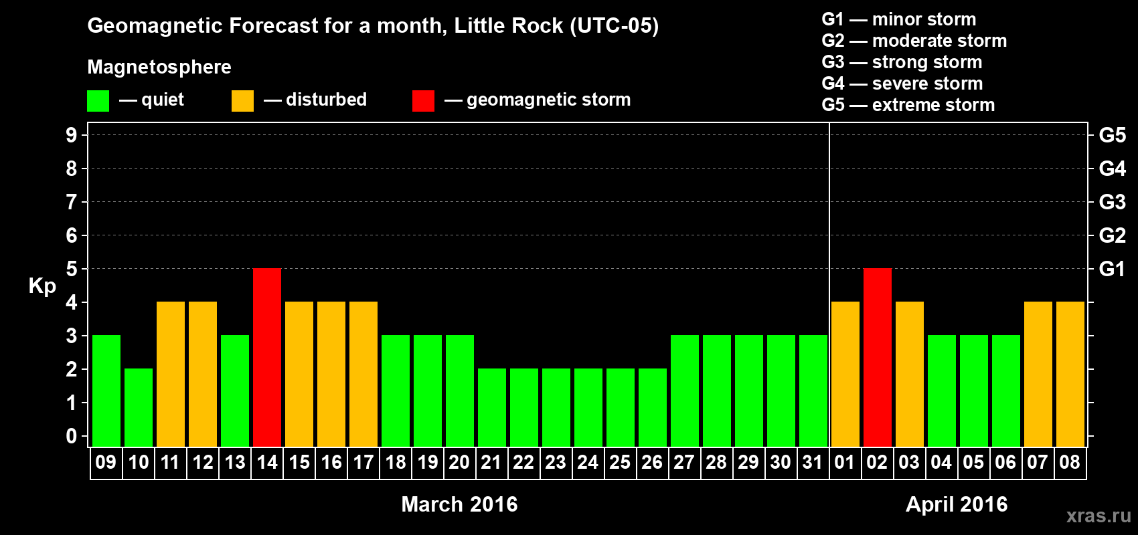Click the red bar for April 02

pos(878,358)
